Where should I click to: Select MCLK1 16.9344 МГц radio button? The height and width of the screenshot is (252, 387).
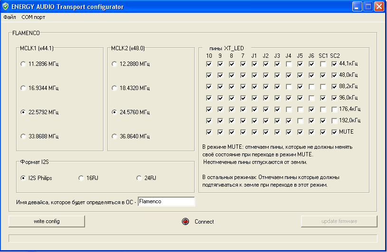pyautogui.click(x=23, y=88)
